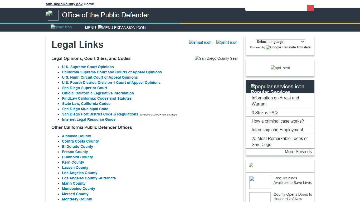The width and height of the screenshot is (360, 202).
Task: Click the Office of the Public Defender logo
Action: [52, 15]
